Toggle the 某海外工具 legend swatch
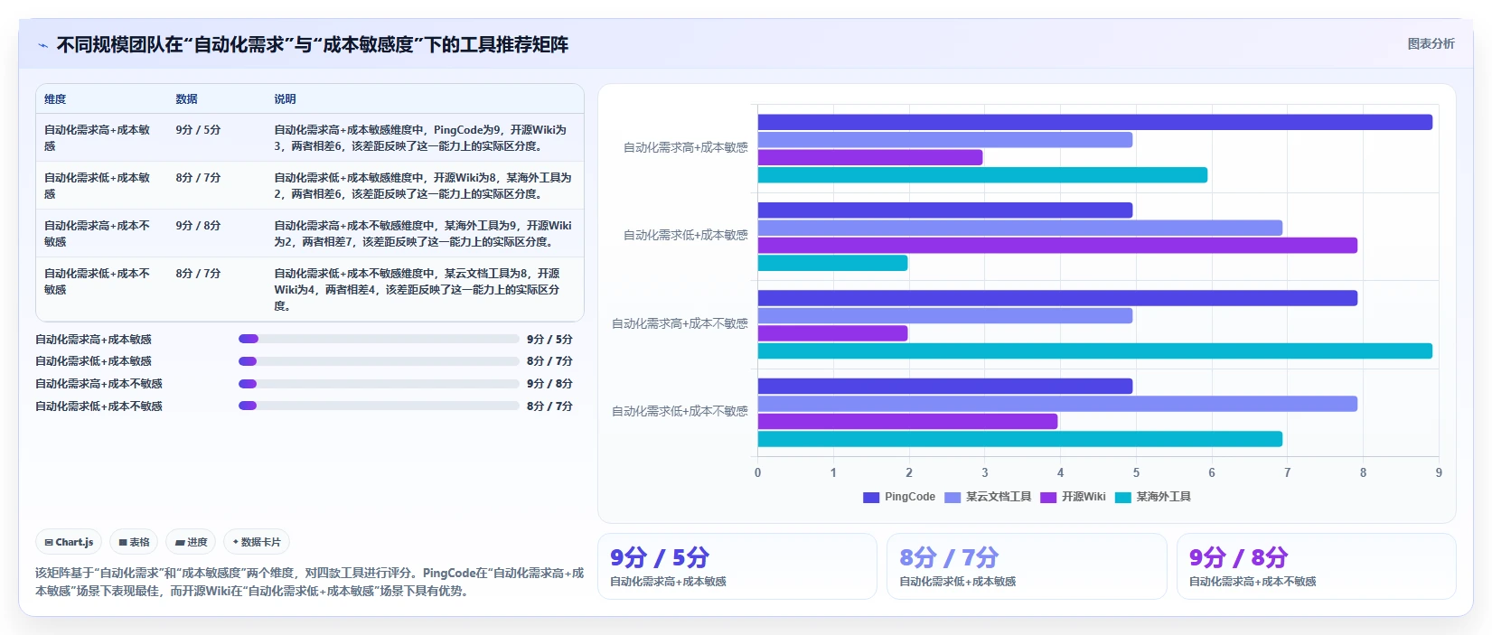Image resolution: width=1492 pixels, height=635 pixels. [1123, 497]
